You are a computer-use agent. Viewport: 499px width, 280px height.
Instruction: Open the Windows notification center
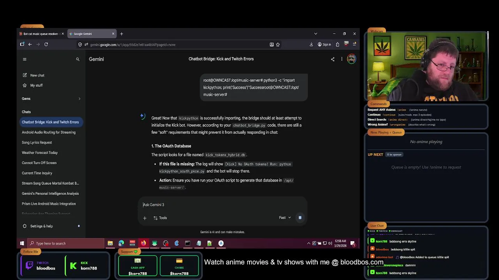353,243
